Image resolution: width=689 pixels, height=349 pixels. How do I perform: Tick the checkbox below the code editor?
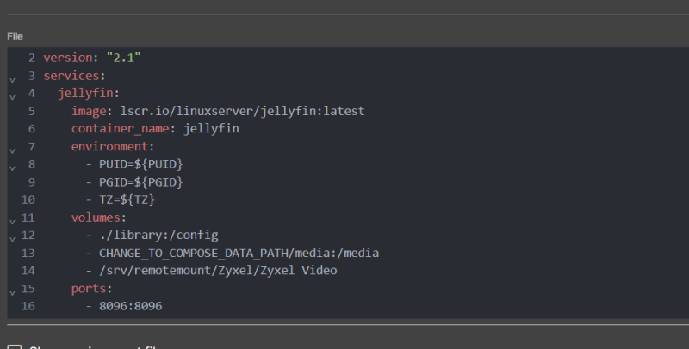coord(15,346)
